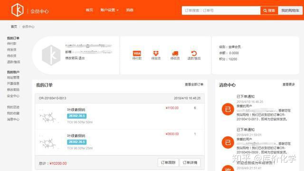Click the 余额：0.0000 balance text

click(229, 53)
